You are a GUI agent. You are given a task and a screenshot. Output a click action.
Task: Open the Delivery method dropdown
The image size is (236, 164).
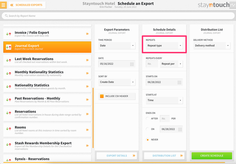coord(212,46)
